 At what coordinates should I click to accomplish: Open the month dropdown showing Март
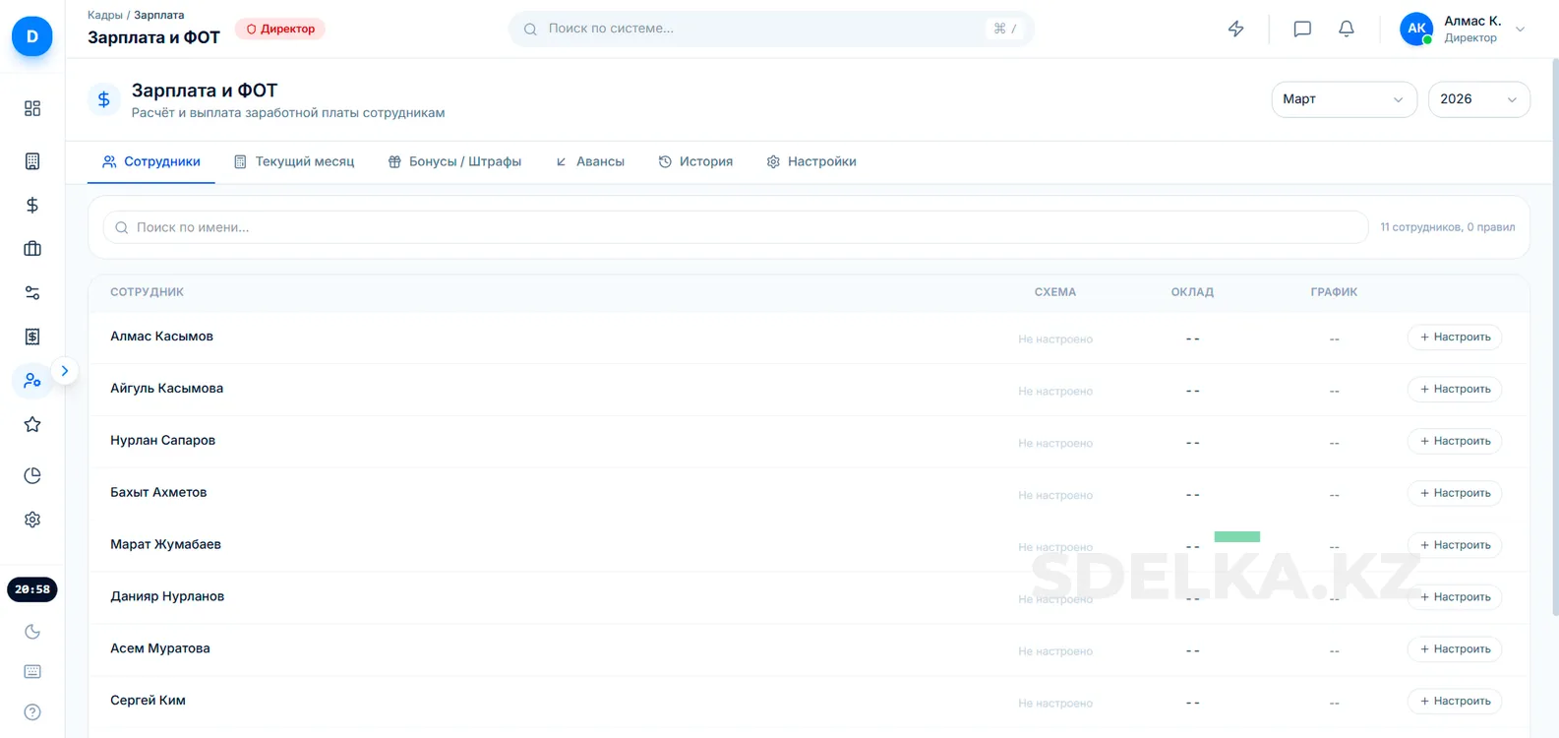(x=1343, y=99)
